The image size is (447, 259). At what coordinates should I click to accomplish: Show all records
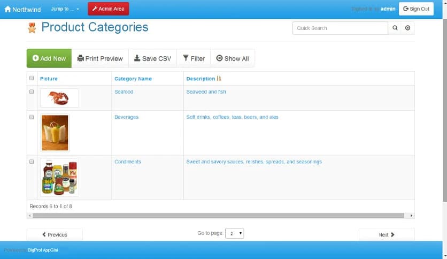233,58
